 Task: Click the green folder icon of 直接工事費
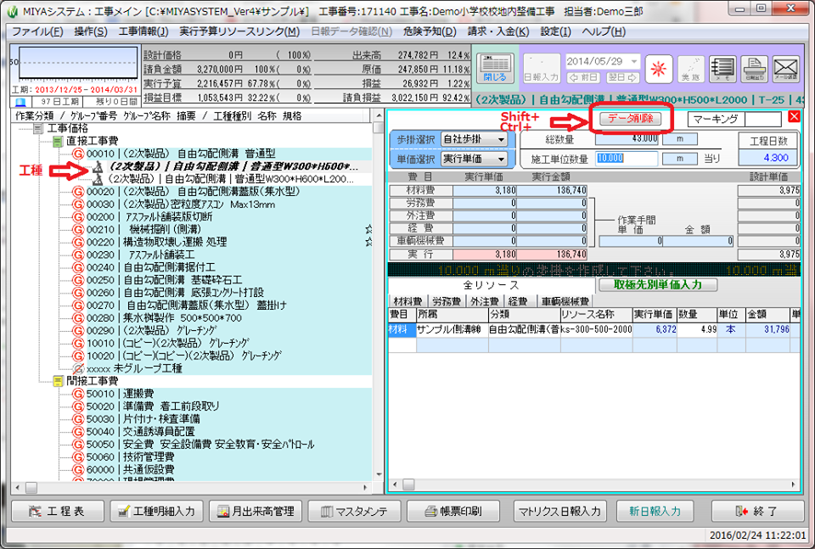click(58, 141)
